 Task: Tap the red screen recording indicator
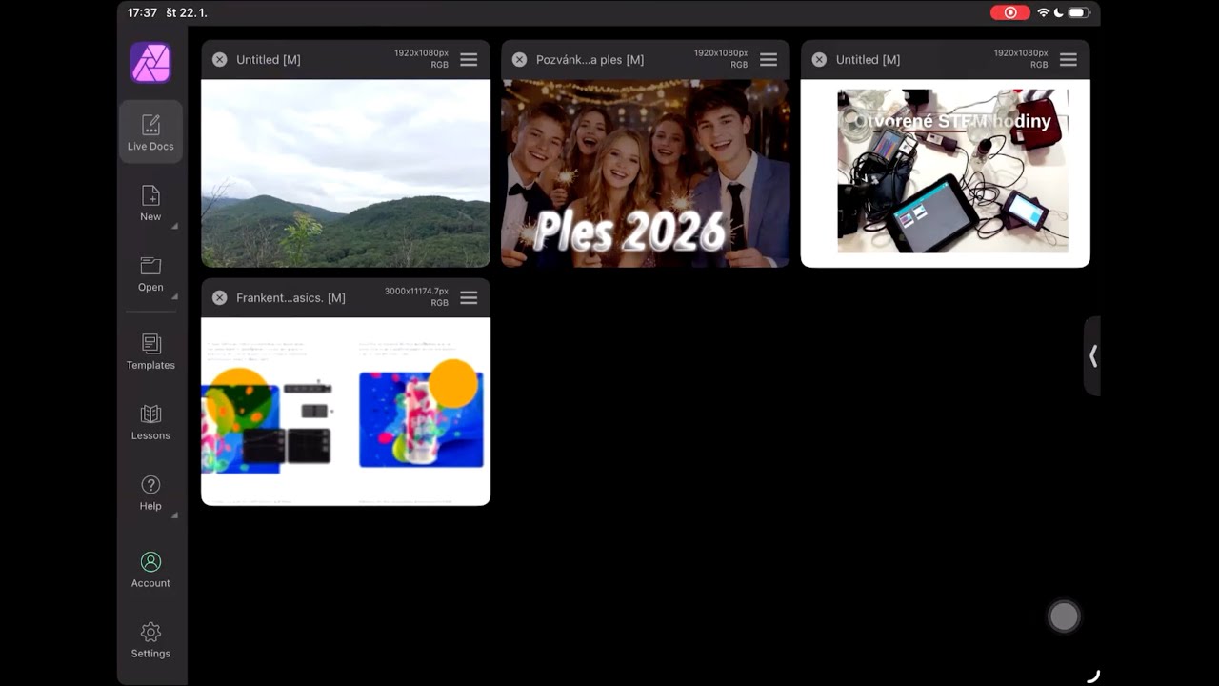point(1010,12)
